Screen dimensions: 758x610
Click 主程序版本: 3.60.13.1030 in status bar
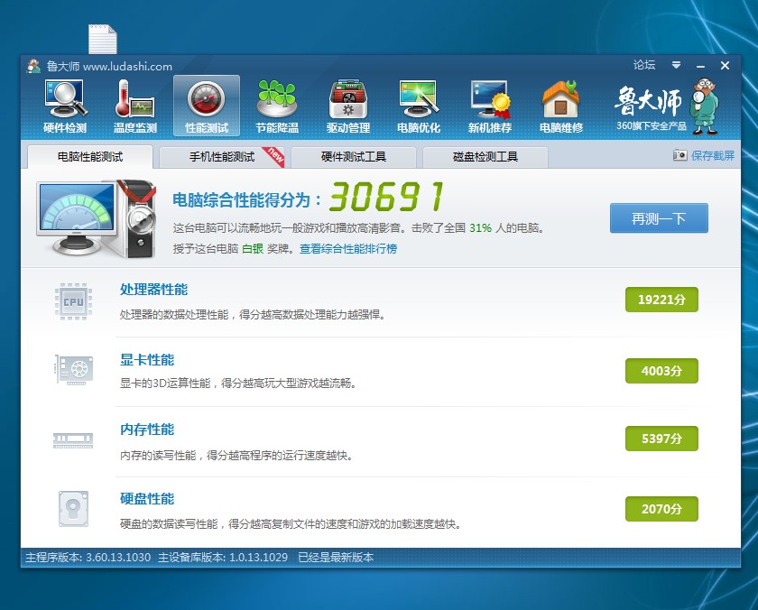pos(88,558)
